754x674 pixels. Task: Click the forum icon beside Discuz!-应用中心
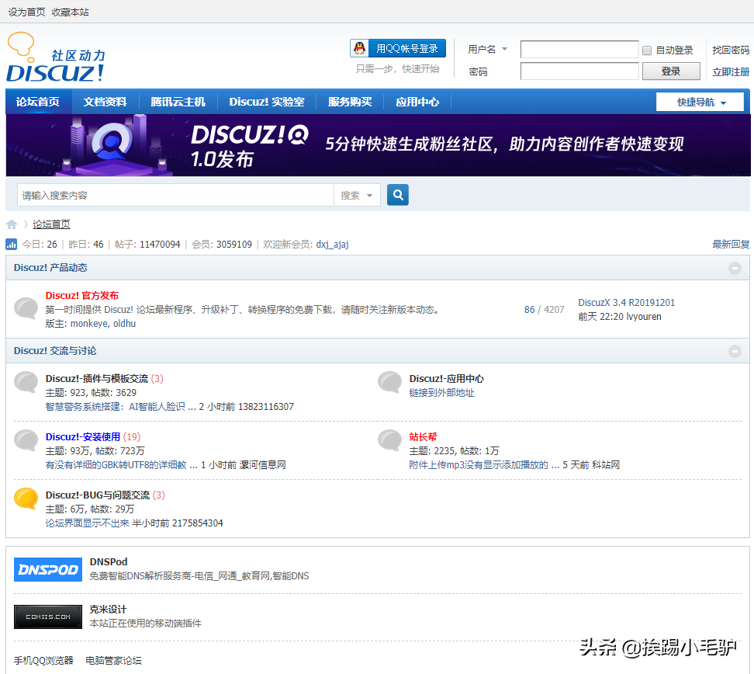click(x=389, y=382)
